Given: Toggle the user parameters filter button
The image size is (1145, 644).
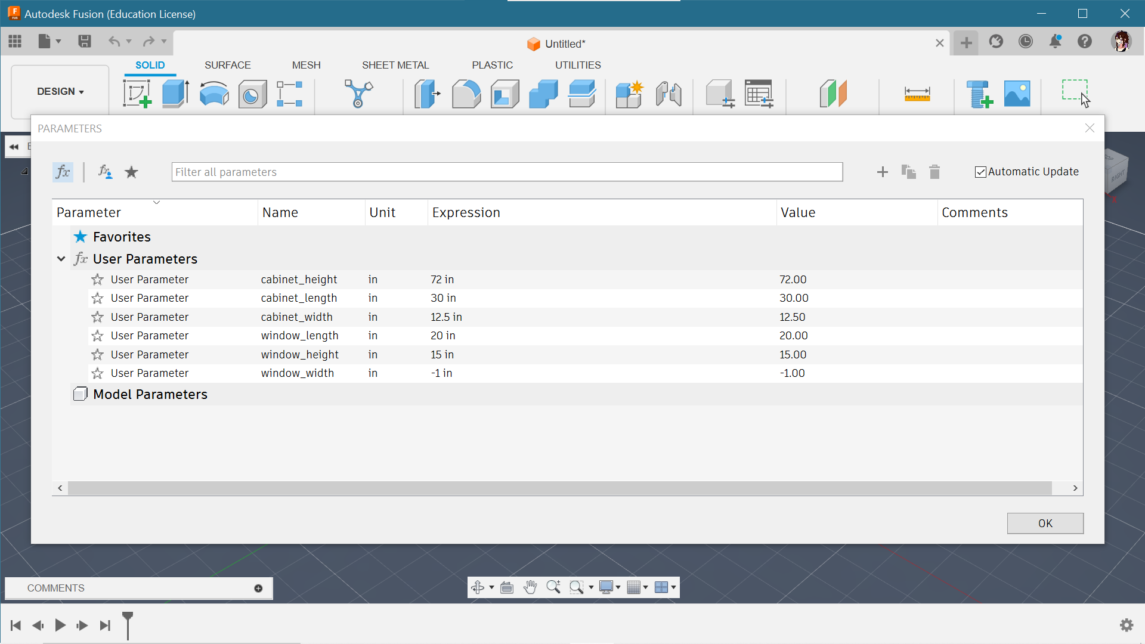Looking at the screenshot, I should [105, 172].
